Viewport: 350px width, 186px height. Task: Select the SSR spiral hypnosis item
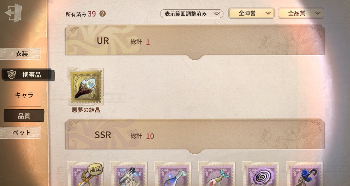tap(260, 174)
